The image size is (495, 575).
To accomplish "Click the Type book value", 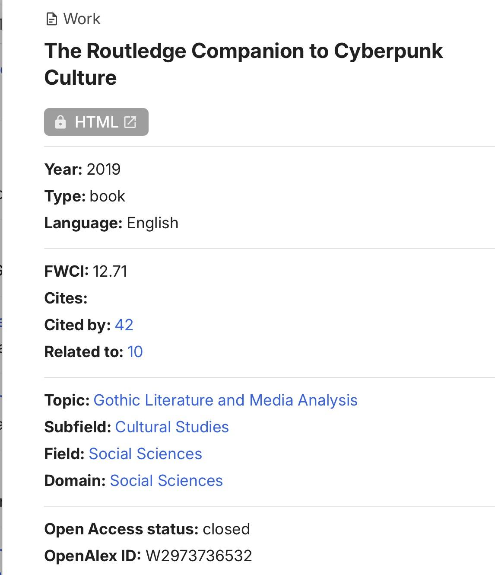I will tap(107, 196).
